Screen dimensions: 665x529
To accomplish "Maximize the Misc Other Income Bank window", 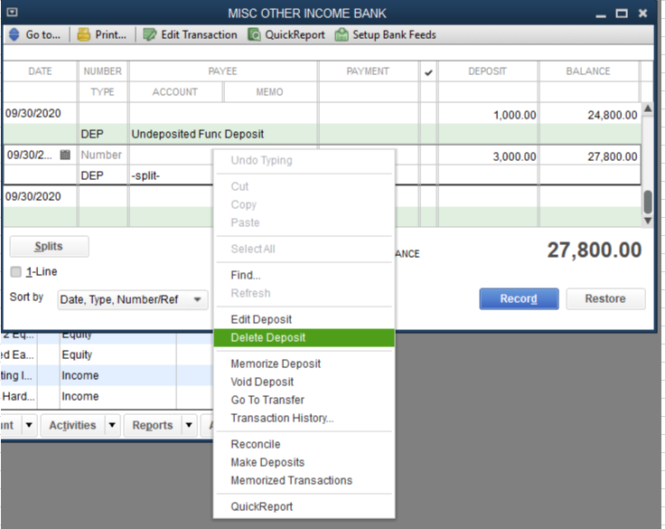I will [x=622, y=14].
